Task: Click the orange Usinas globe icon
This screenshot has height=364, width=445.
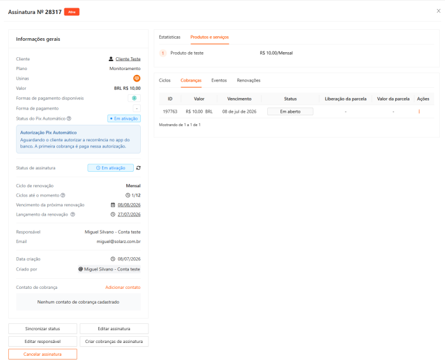Action: click(137, 78)
